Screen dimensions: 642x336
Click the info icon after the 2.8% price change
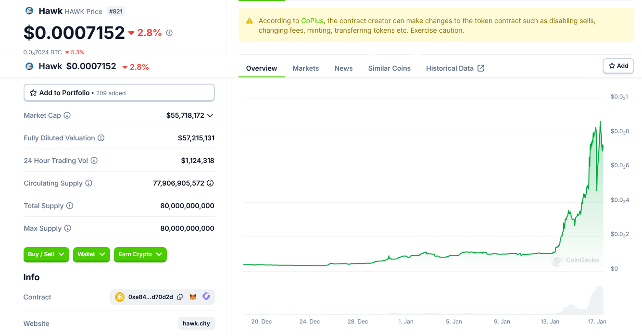pos(169,33)
